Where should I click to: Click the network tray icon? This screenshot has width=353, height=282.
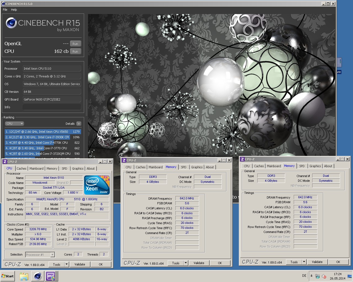(317, 276)
